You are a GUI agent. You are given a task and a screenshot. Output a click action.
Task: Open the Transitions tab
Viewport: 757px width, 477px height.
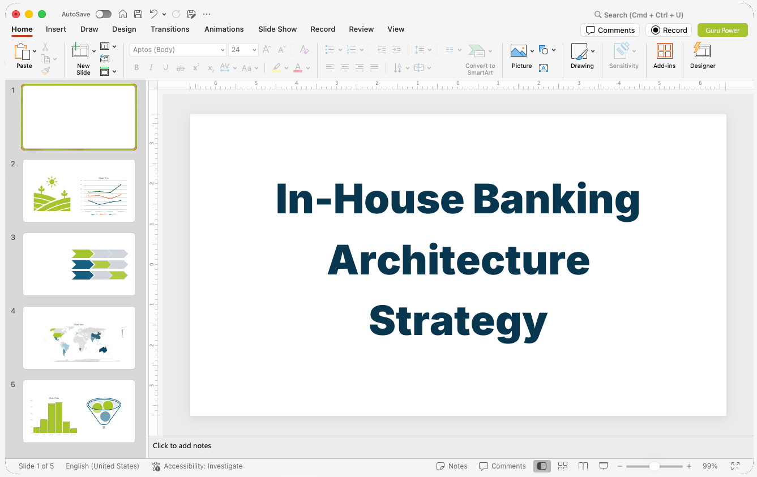(170, 29)
